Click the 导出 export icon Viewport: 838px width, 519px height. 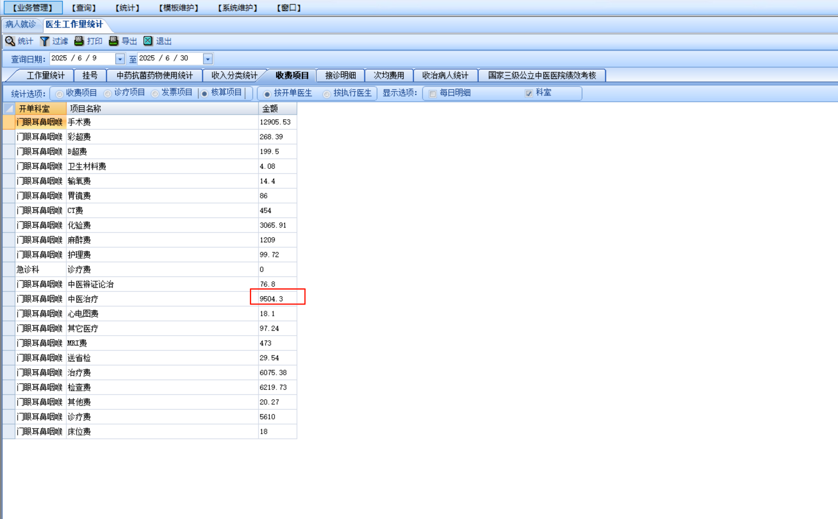[113, 41]
